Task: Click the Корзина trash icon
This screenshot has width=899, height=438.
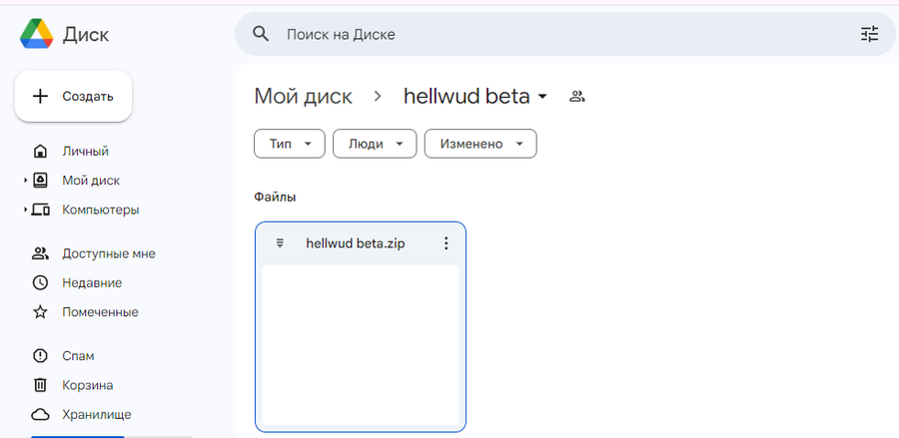Action: tap(40, 385)
